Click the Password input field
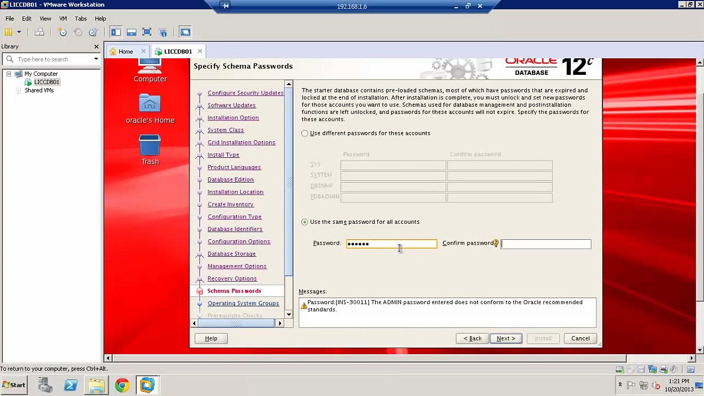Image resolution: width=704 pixels, height=396 pixels. tap(392, 244)
